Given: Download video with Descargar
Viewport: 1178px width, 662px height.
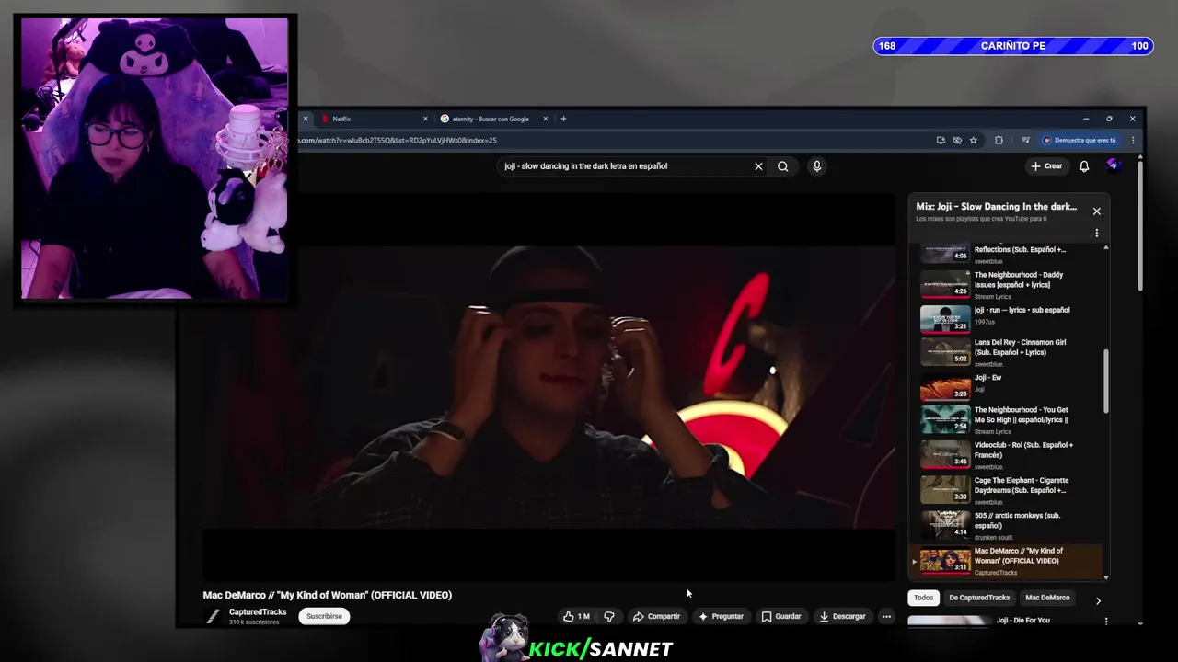Looking at the screenshot, I should point(842,616).
